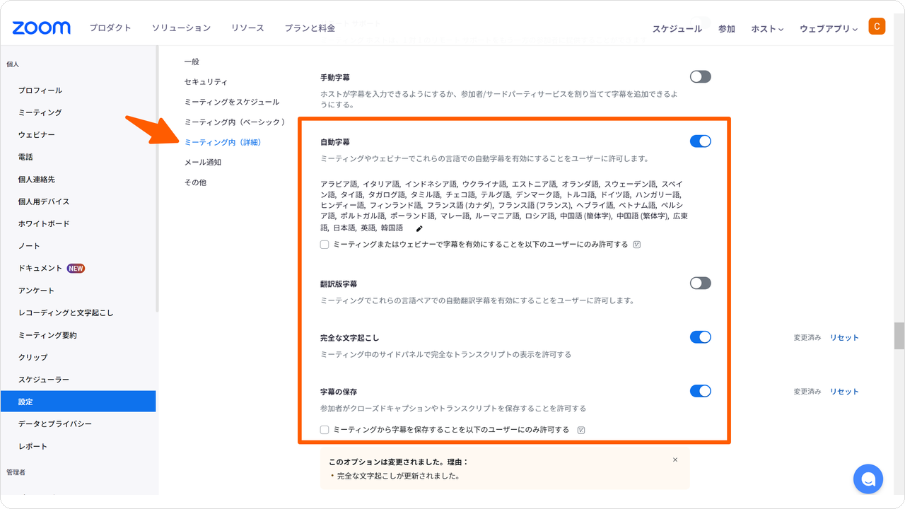
Task: Click info icon next to 字幕を有効にする checkbox
Action: pos(637,245)
